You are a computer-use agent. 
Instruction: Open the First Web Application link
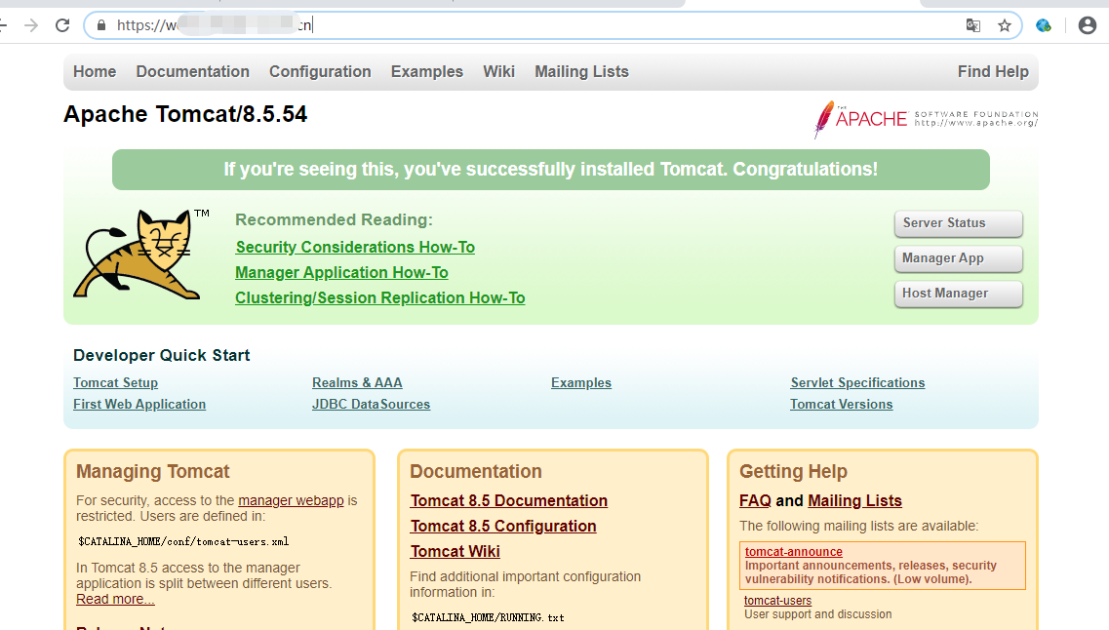coord(139,405)
